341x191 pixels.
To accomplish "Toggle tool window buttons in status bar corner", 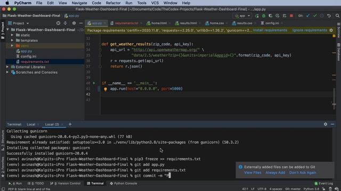I will [x=3, y=189].
